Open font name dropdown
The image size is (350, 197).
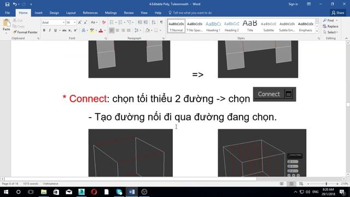(63, 22)
